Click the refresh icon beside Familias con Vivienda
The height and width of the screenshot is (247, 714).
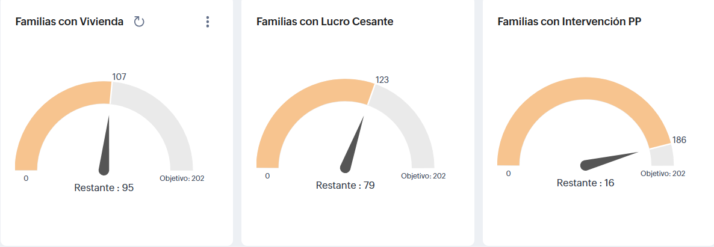tap(139, 22)
